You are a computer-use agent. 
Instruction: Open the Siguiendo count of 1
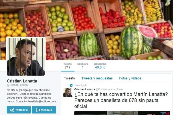click(x=83, y=66)
